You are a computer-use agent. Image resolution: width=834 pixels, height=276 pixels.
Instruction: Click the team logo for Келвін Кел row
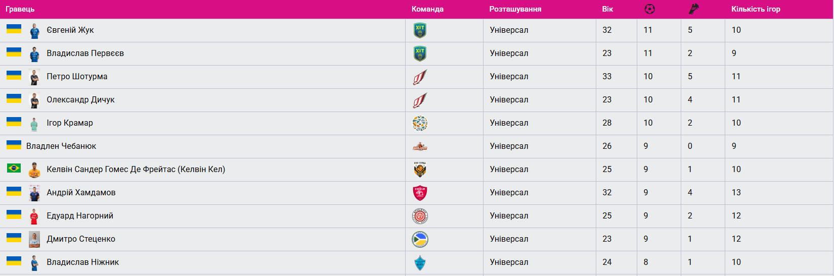click(x=420, y=170)
